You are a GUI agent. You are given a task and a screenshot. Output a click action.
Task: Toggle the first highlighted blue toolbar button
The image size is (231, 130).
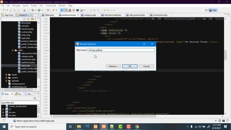click(x=62, y=10)
